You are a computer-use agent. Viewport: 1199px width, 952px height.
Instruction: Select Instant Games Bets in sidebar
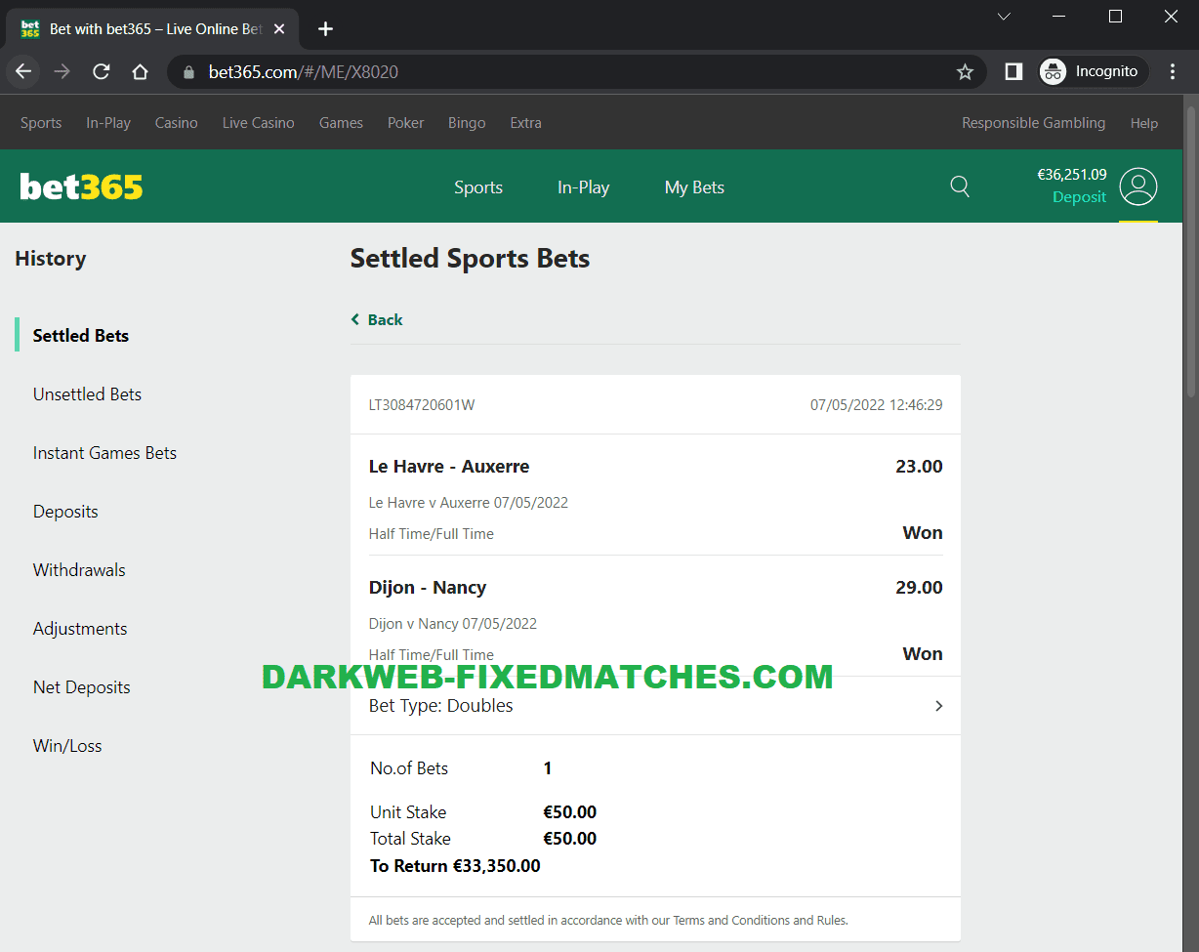point(104,453)
